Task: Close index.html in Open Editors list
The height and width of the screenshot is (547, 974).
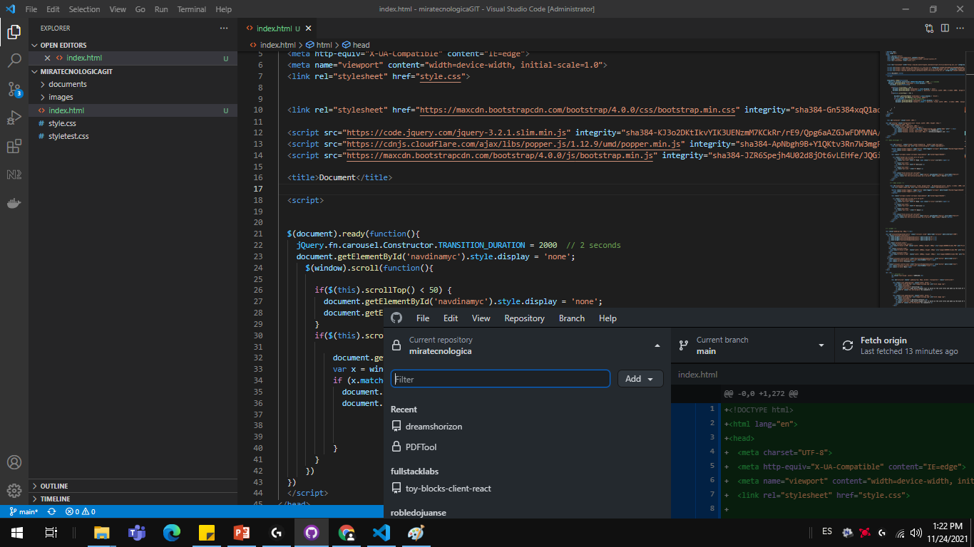Action: coord(48,58)
